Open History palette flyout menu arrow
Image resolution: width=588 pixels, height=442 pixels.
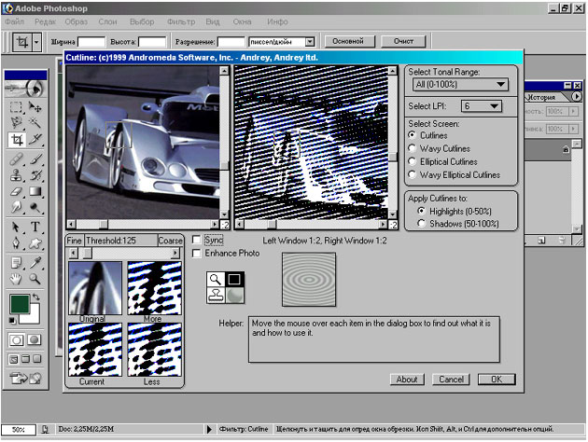click(x=577, y=97)
